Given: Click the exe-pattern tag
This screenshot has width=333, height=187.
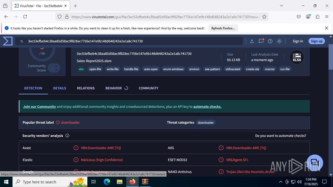Looking at the screenshot, I should [x=213, y=69].
